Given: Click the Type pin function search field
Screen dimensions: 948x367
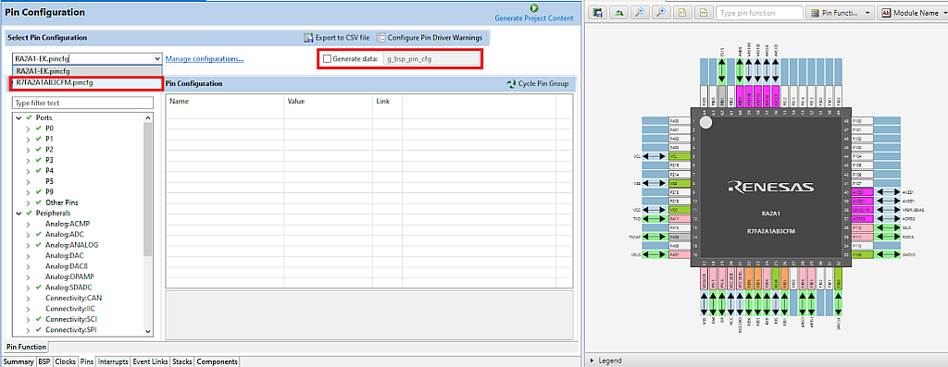Looking at the screenshot, I should click(x=759, y=13).
